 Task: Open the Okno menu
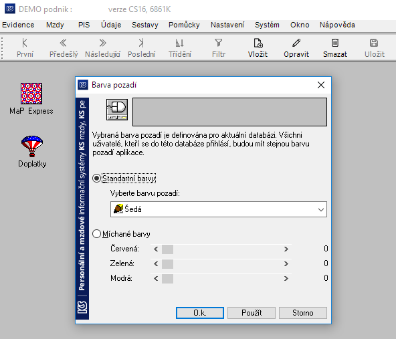[x=300, y=25]
